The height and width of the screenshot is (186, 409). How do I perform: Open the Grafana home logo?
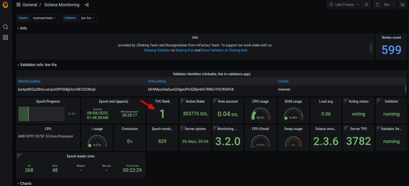5,5
